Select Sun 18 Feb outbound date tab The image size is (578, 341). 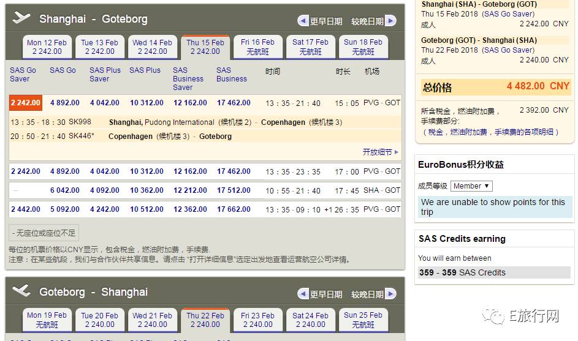tap(363, 47)
